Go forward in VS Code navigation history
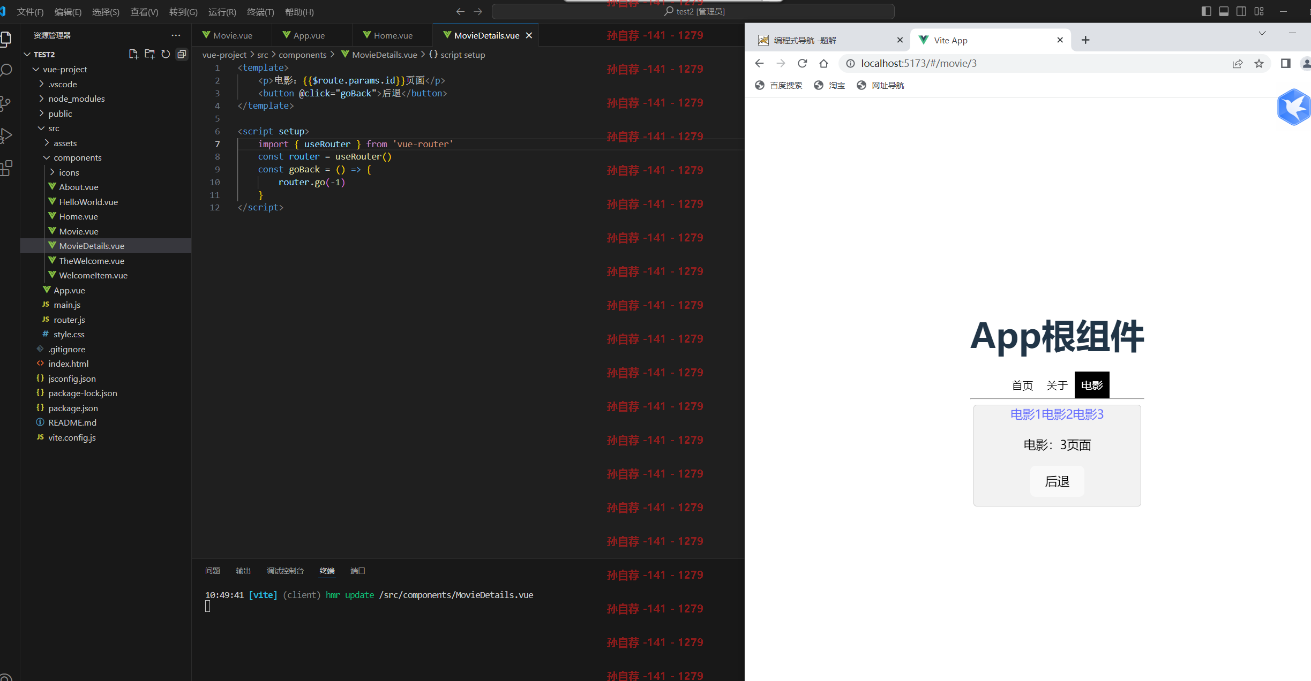Viewport: 1311px width, 681px height. click(x=478, y=11)
